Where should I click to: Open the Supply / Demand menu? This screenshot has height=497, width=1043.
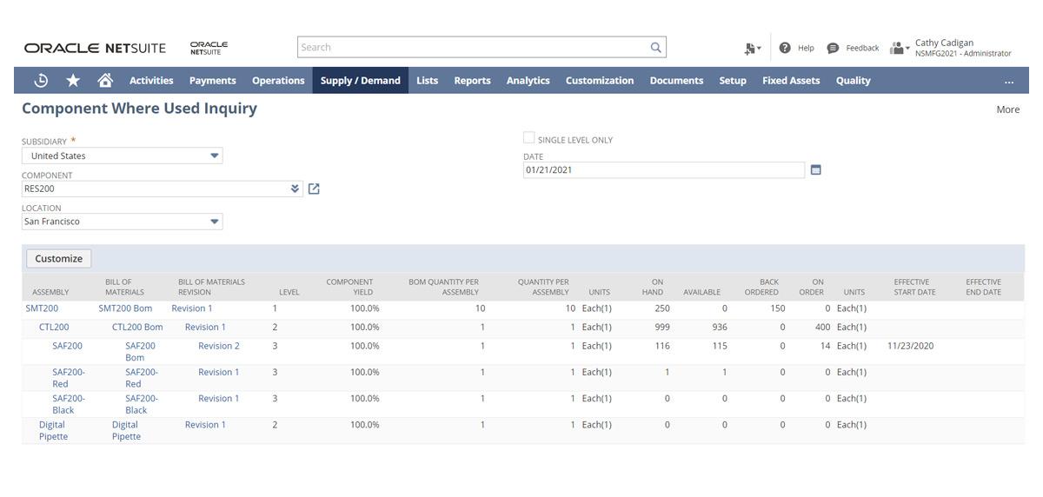[360, 80]
